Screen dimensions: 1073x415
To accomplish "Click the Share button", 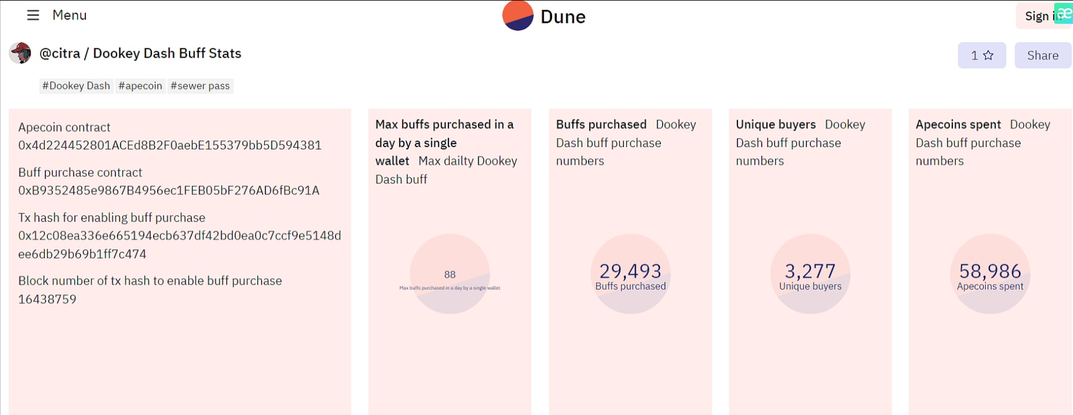I will (x=1042, y=55).
